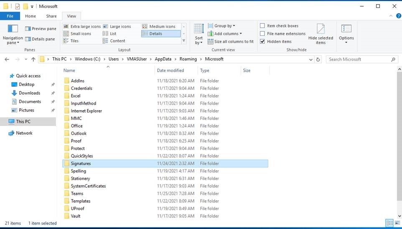Click the AppData breadcrumb segment
The height and width of the screenshot is (229, 402).
(x=163, y=59)
